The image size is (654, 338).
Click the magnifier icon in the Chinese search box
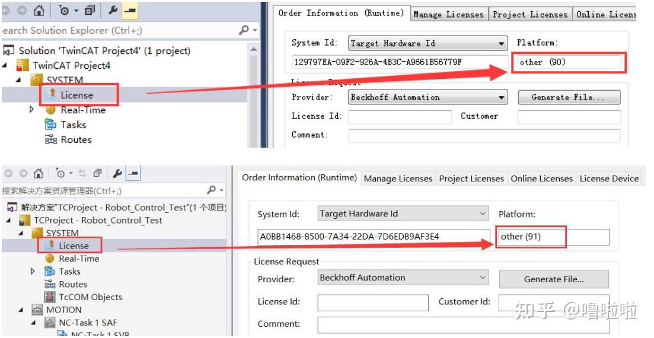tap(212, 190)
